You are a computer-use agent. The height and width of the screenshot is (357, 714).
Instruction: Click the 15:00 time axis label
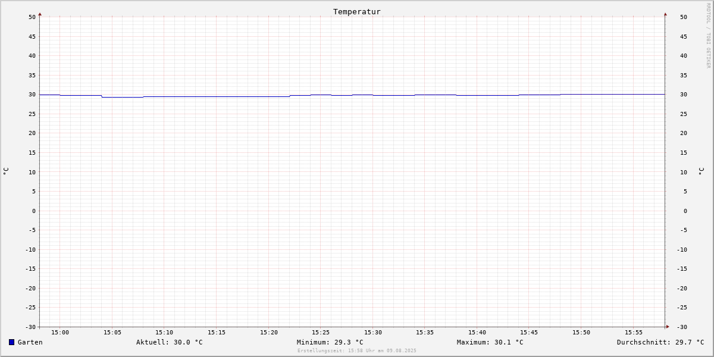[x=60, y=332]
